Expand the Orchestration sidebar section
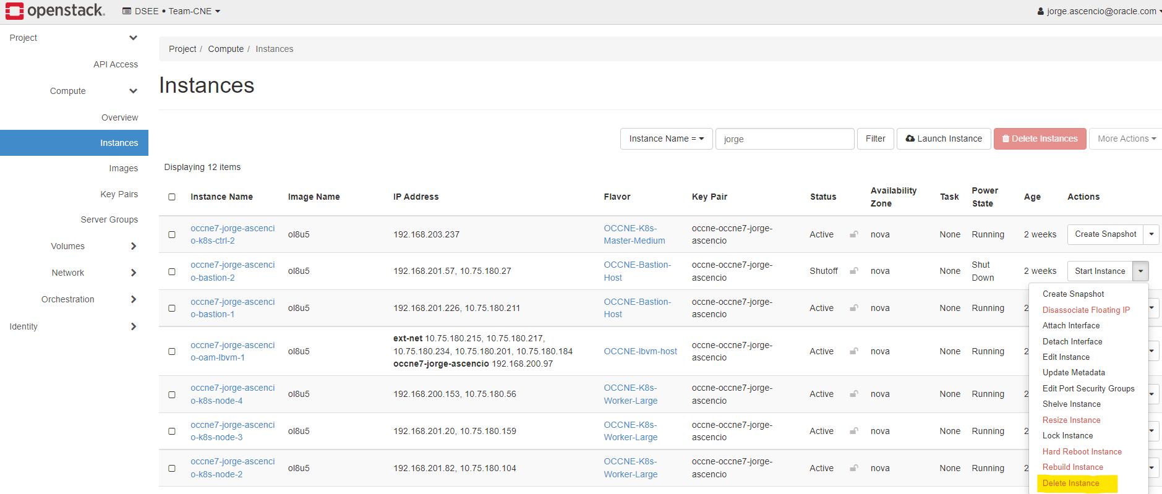The width and height of the screenshot is (1162, 494). click(x=134, y=299)
